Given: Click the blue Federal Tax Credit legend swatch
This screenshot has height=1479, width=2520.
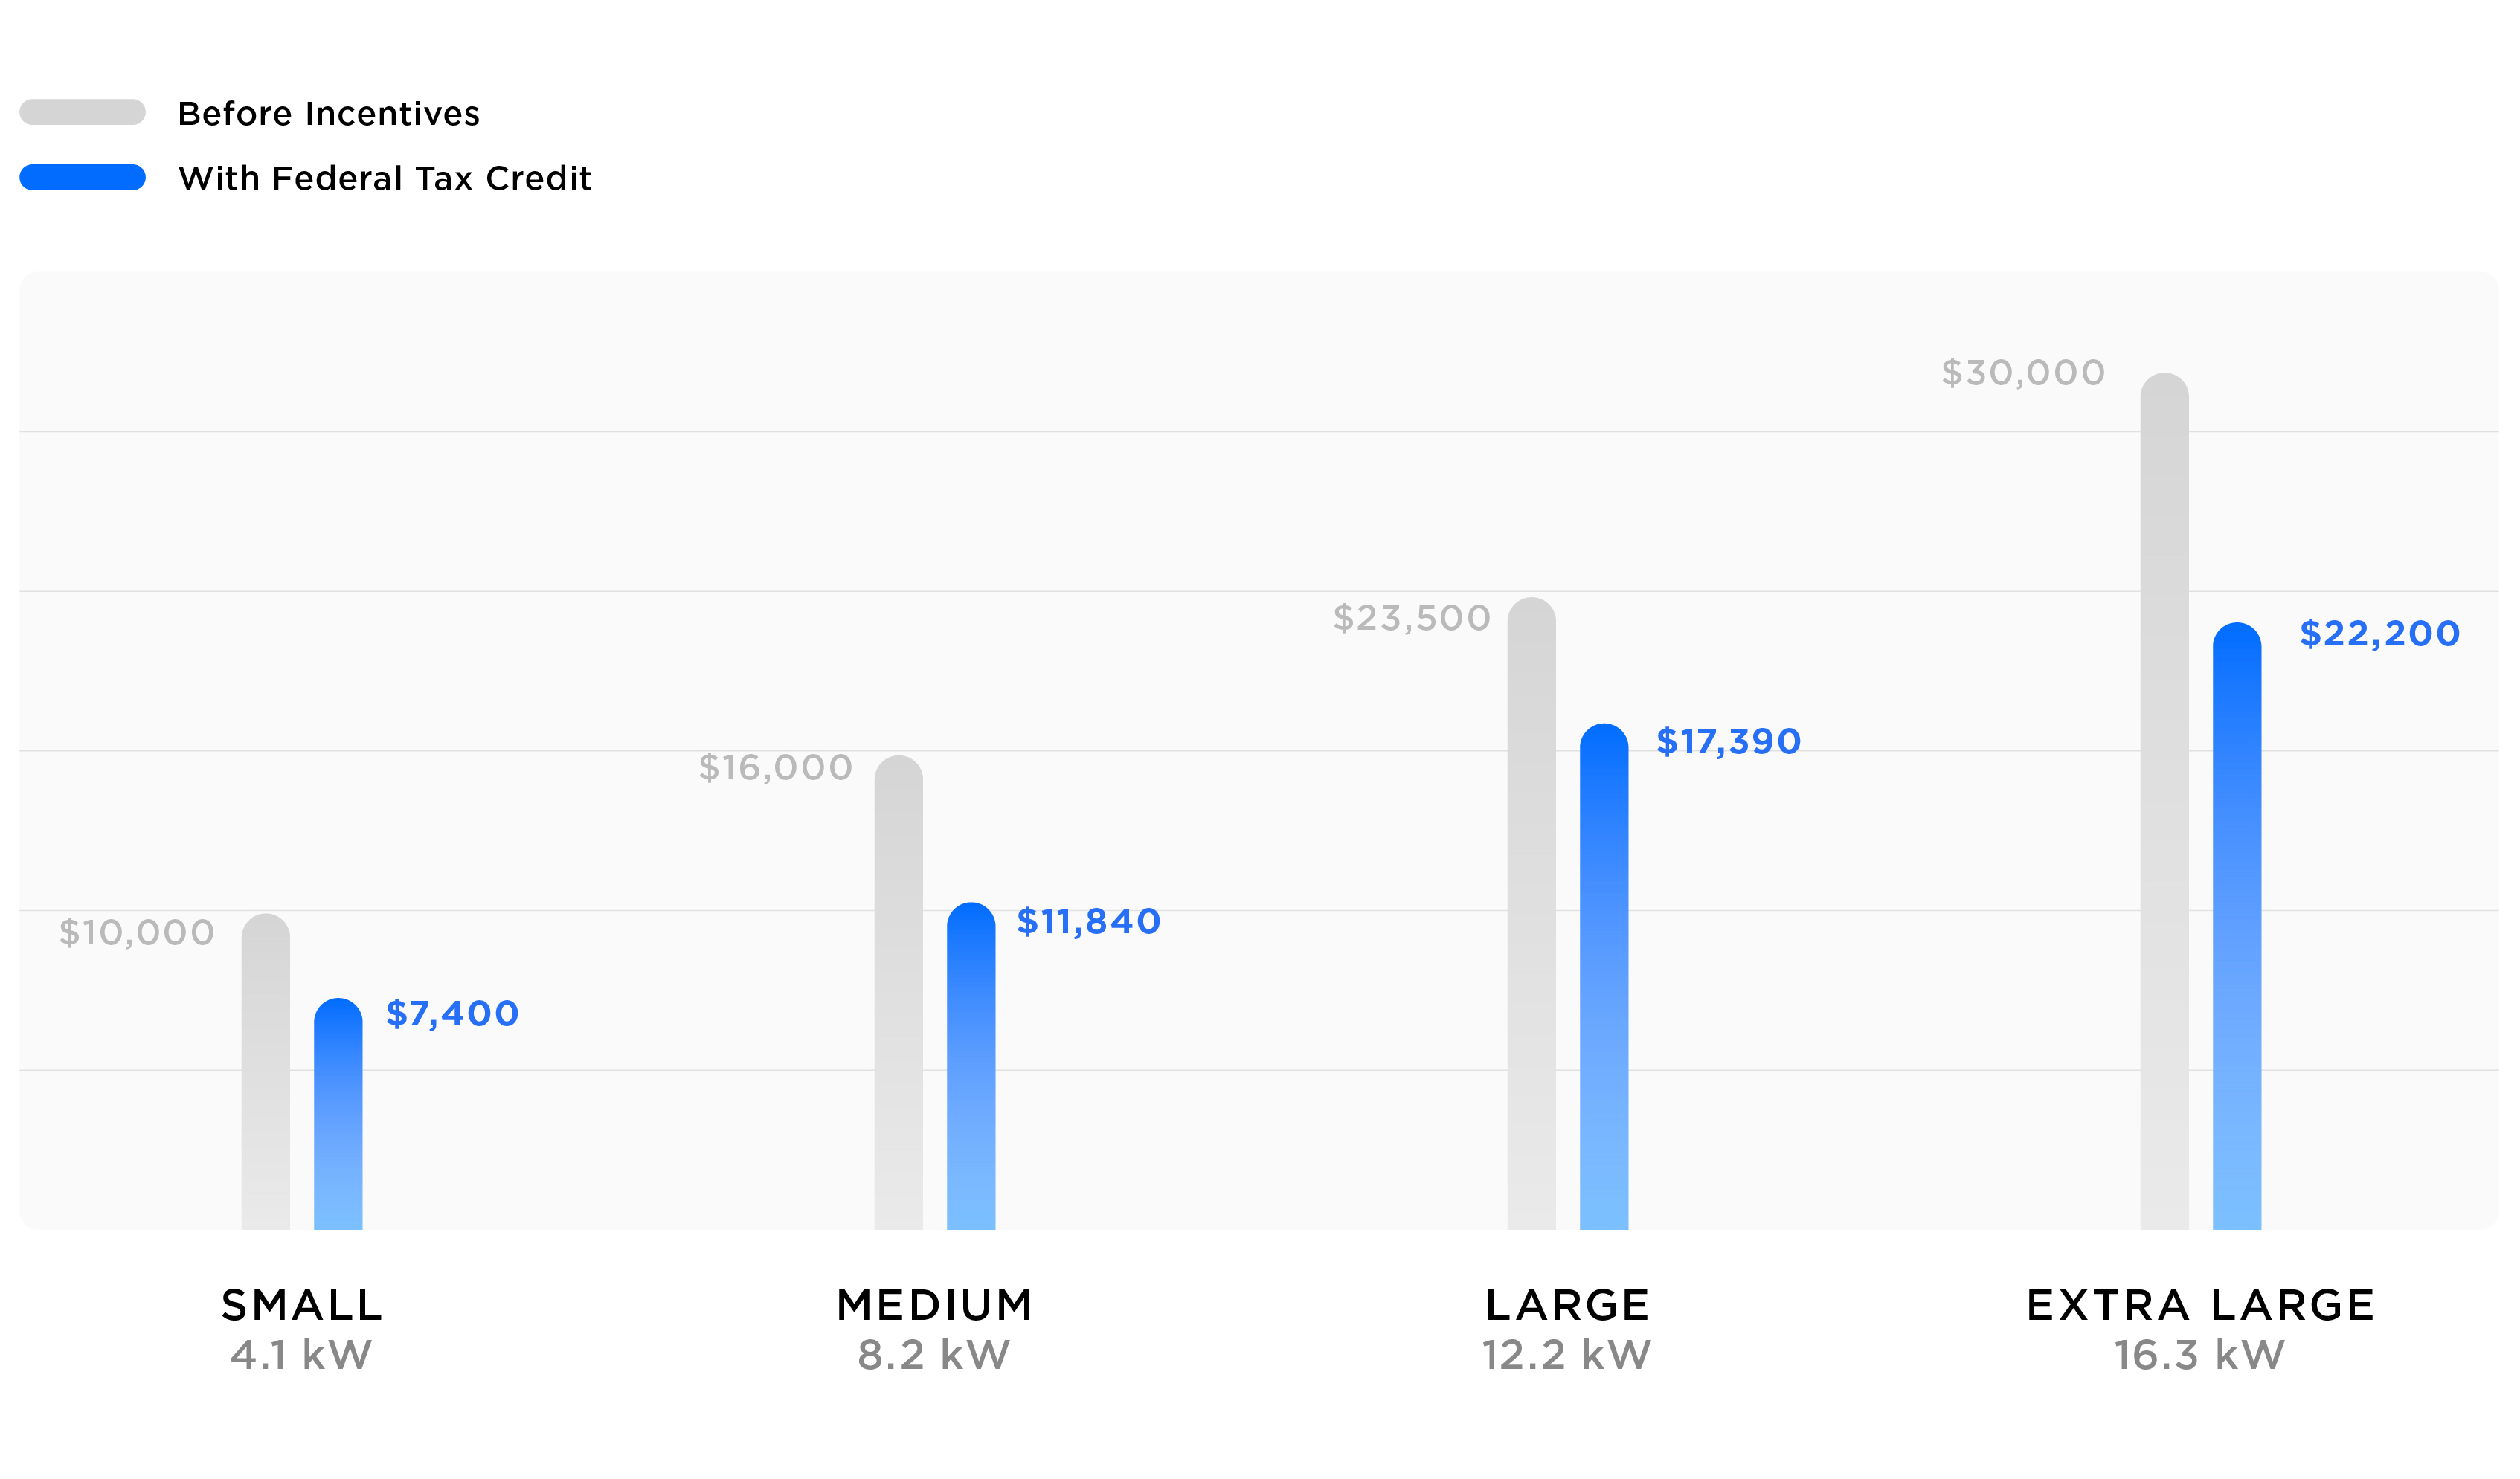Looking at the screenshot, I should click(83, 177).
